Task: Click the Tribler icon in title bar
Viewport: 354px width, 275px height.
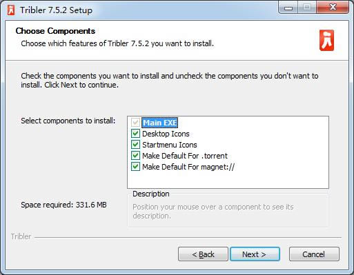Action: [11, 10]
